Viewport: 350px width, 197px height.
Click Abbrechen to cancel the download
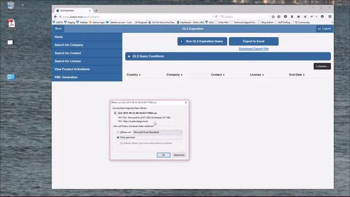point(179,155)
